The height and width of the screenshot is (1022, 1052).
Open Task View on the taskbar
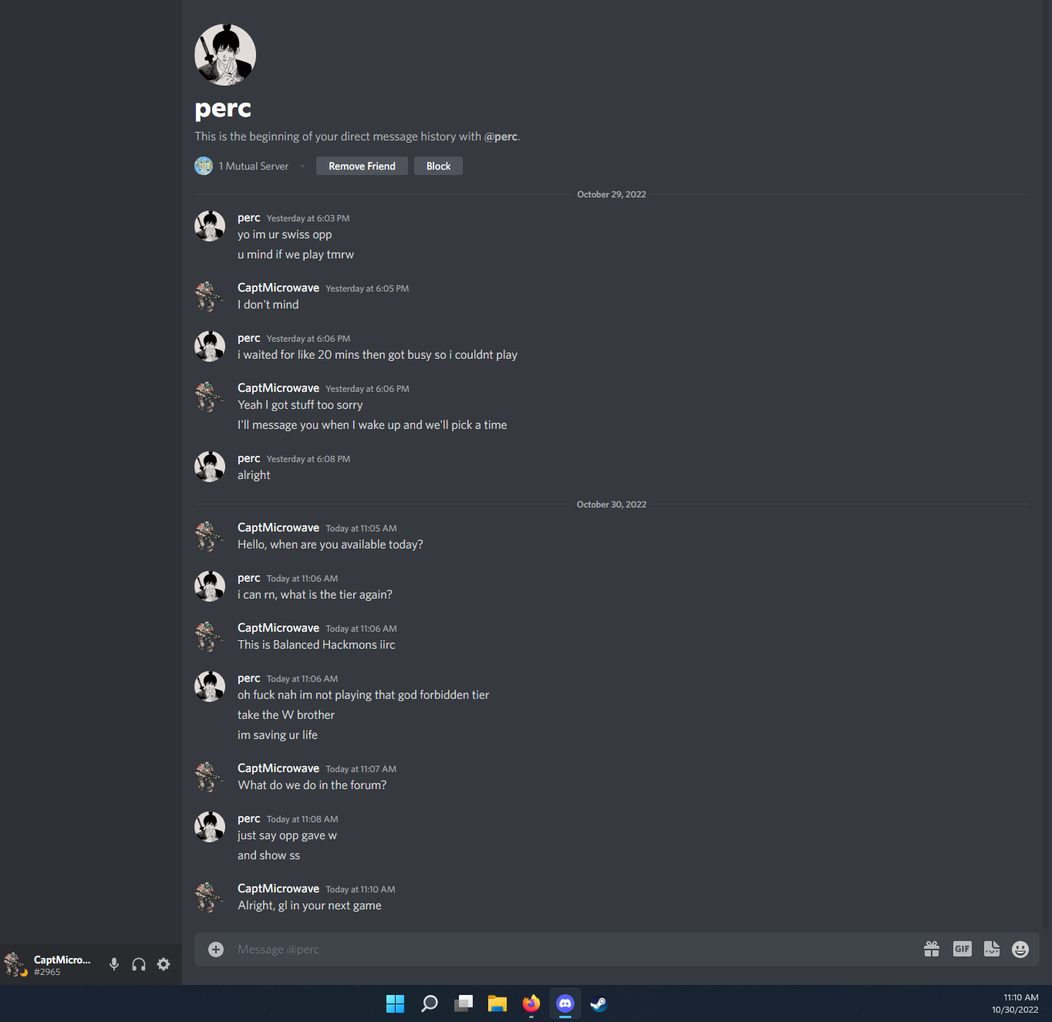click(x=464, y=1003)
